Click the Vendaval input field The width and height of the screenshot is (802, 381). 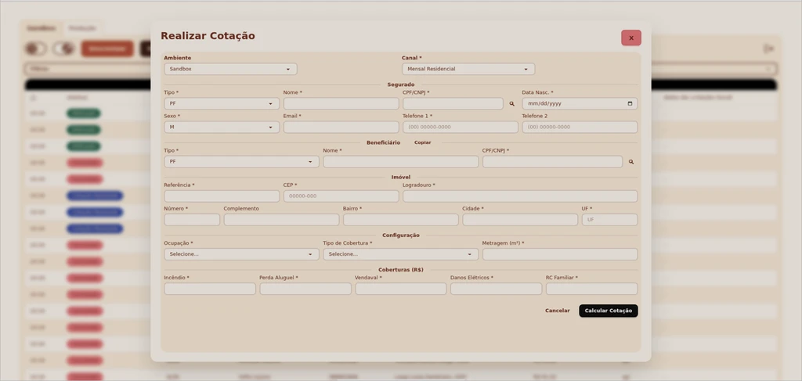point(400,289)
